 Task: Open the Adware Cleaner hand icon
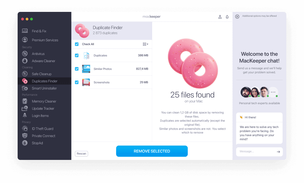[x=25, y=61]
